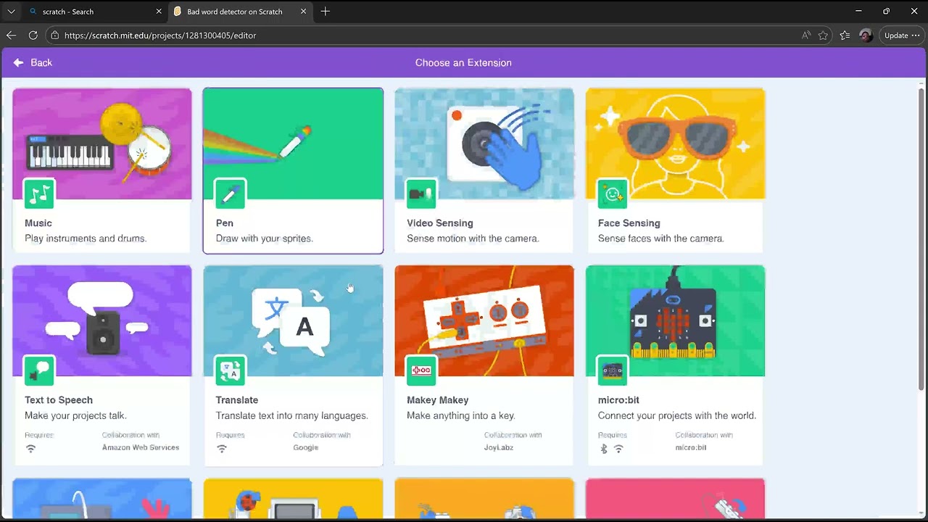
Task: Click the Video Sensing camera icon badge
Action: point(421,194)
